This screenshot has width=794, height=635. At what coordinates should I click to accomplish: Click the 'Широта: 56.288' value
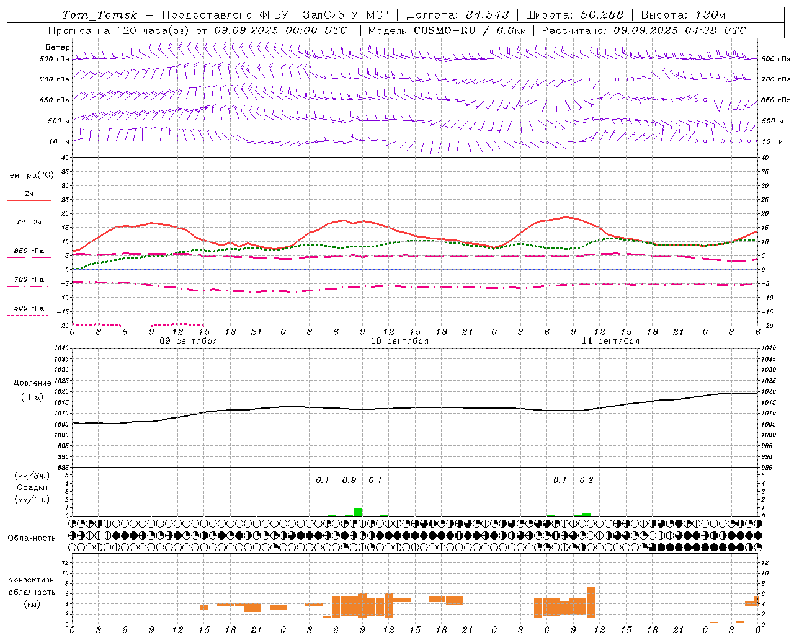(574, 15)
